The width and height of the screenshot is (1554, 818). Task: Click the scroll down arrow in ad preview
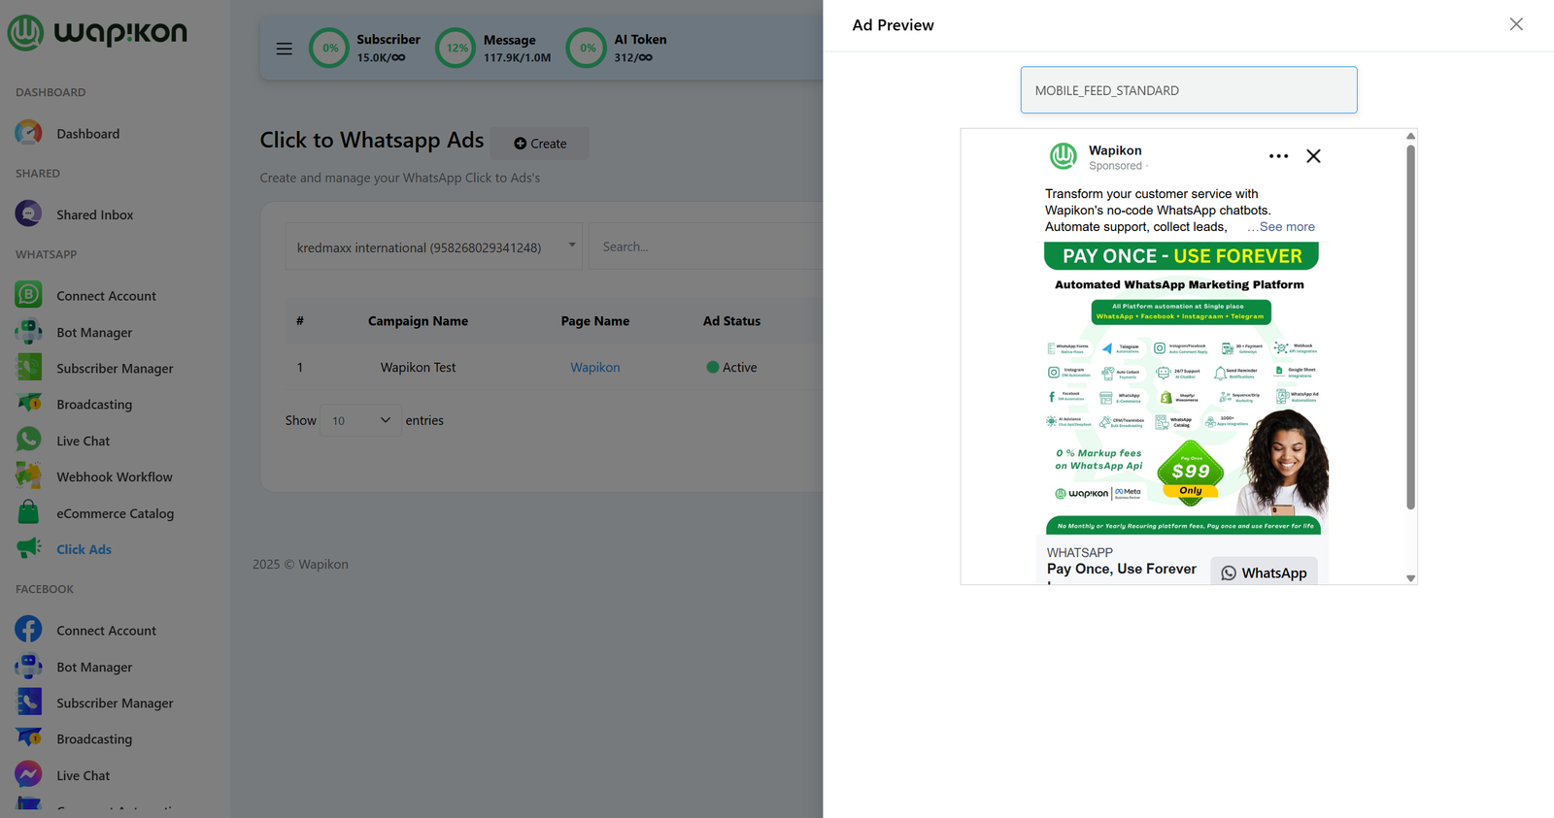(1410, 578)
